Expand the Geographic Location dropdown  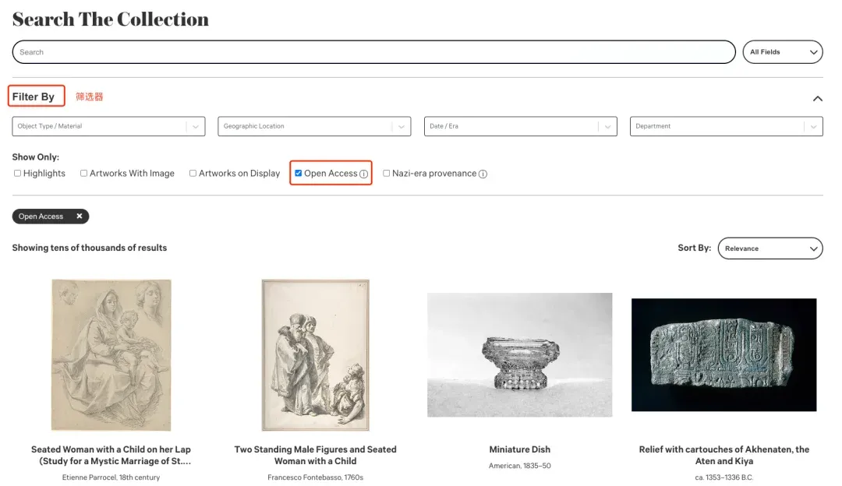click(x=314, y=127)
